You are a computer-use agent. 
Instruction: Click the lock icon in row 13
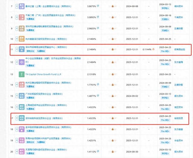[x=112, y=74]
